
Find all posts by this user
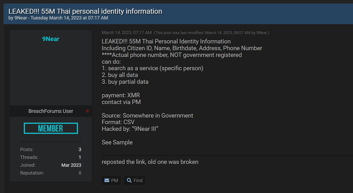click(x=134, y=180)
